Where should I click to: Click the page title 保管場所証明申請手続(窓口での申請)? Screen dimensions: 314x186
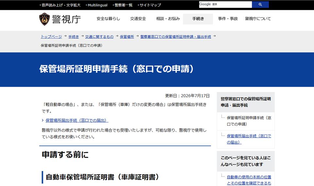(x=116, y=69)
